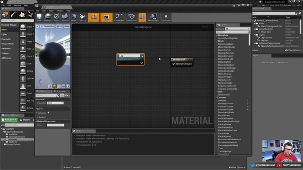Screen dimensions: 303x170
Task: Click the output pin of the layers node
Action: click(142, 63)
